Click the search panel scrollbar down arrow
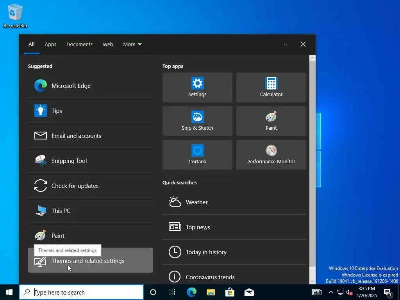Viewport: 400px width, 300px height. (x=312, y=281)
